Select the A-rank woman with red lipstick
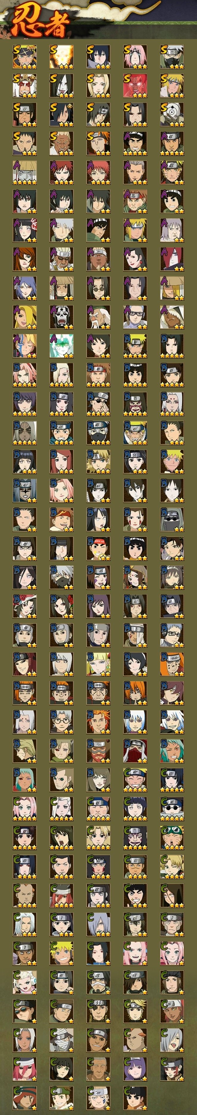Viewport: 197px width, 1115px height. (135, 259)
